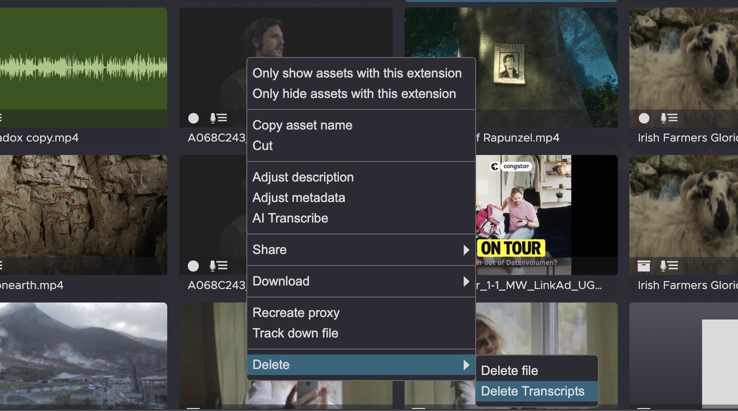Click the archive box icon on lower Irish Farmers clip

tap(644, 266)
